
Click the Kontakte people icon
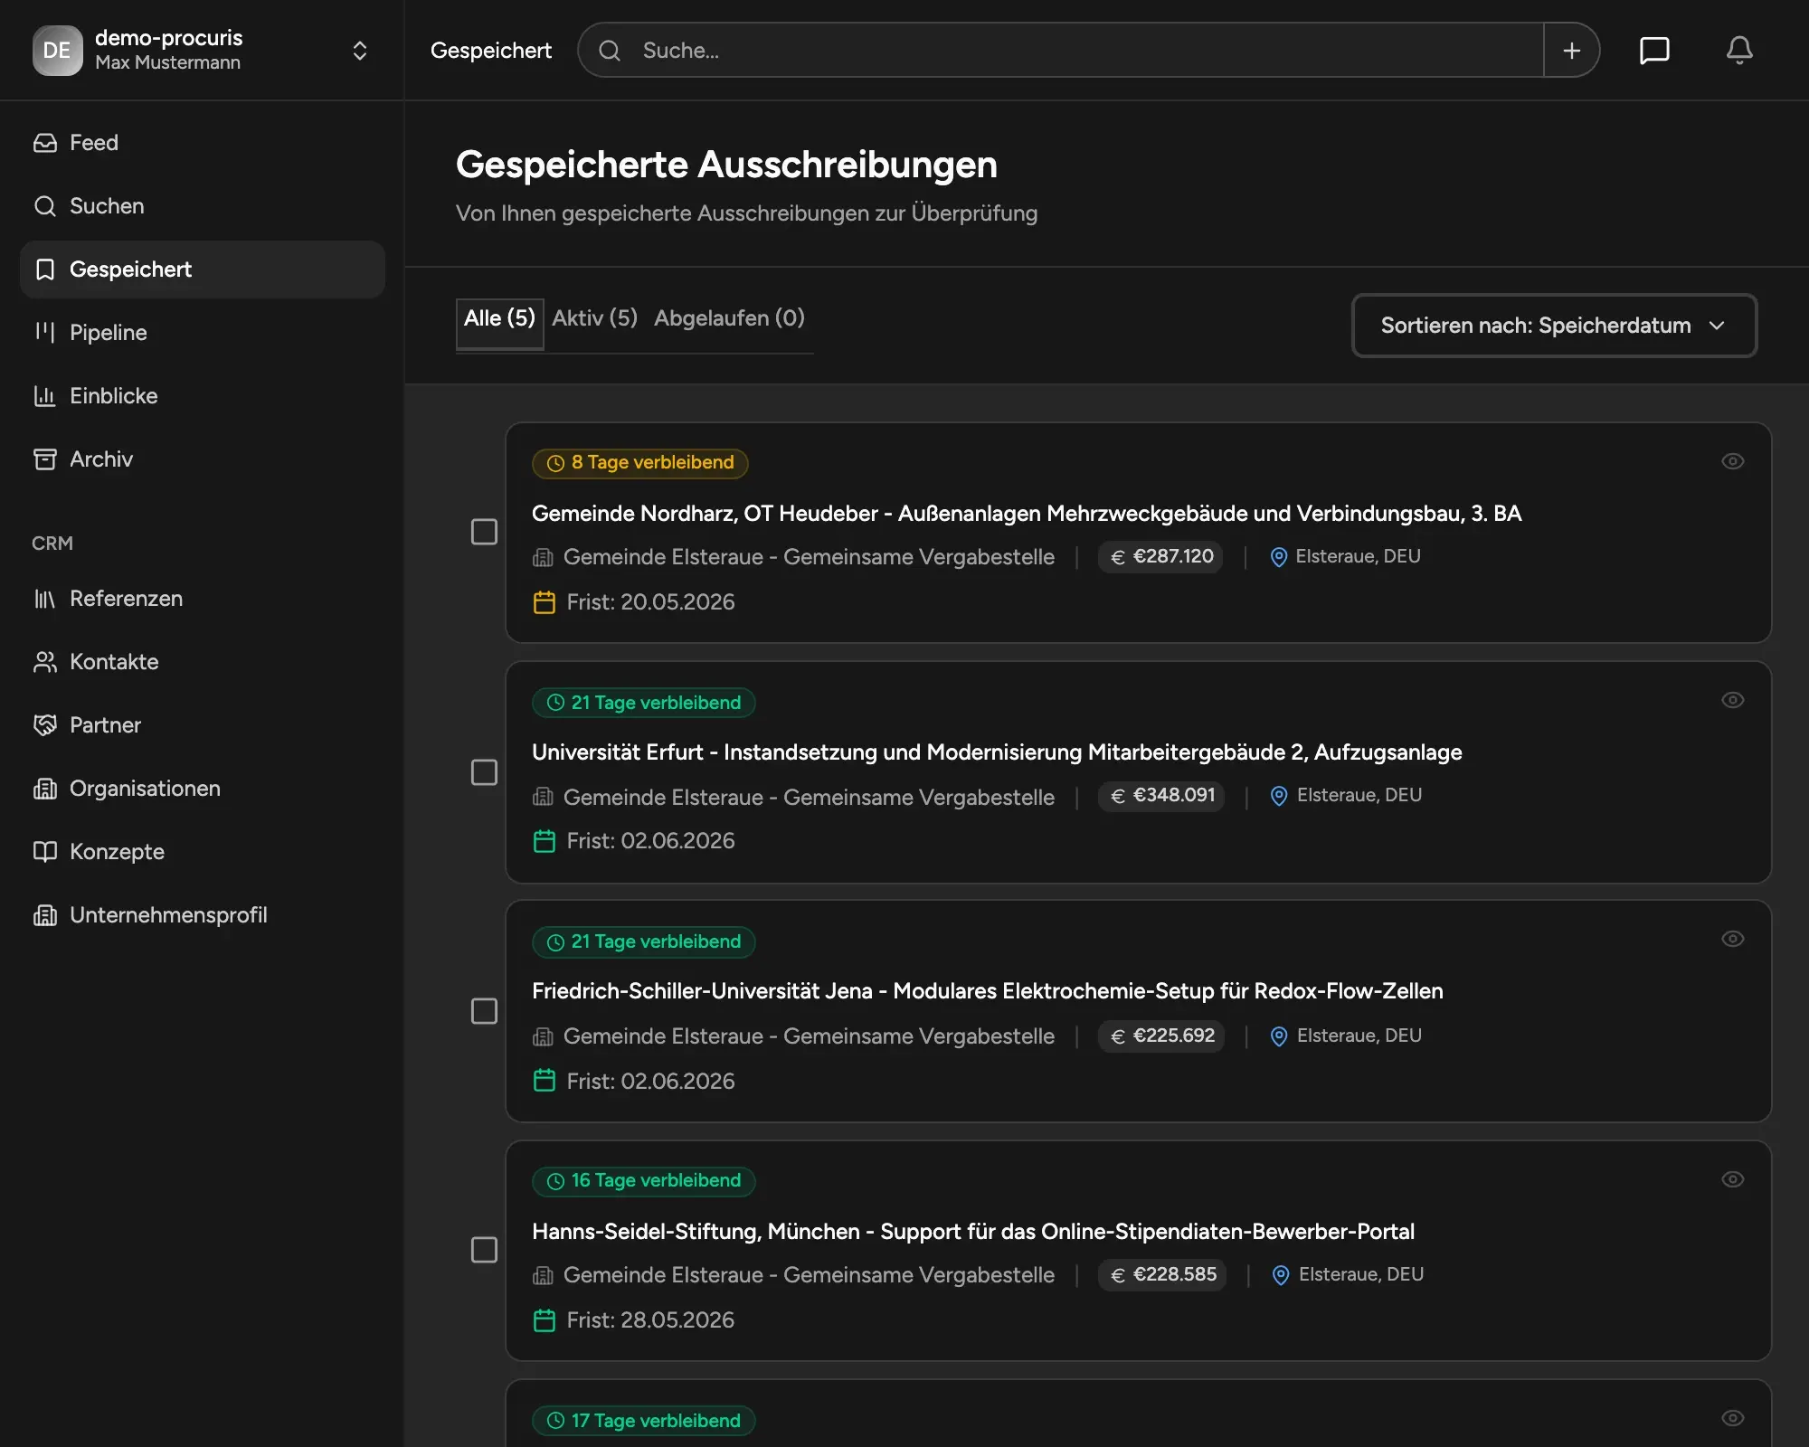click(45, 662)
